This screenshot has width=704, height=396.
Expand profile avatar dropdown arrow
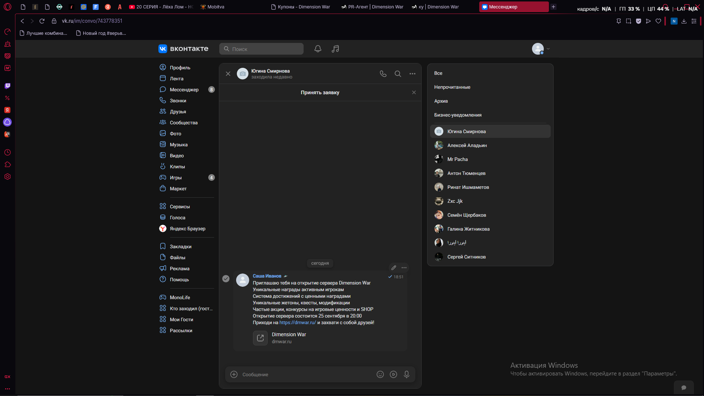548,49
